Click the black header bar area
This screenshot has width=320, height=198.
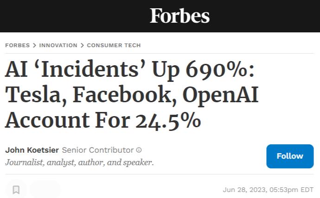click(x=70, y=16)
